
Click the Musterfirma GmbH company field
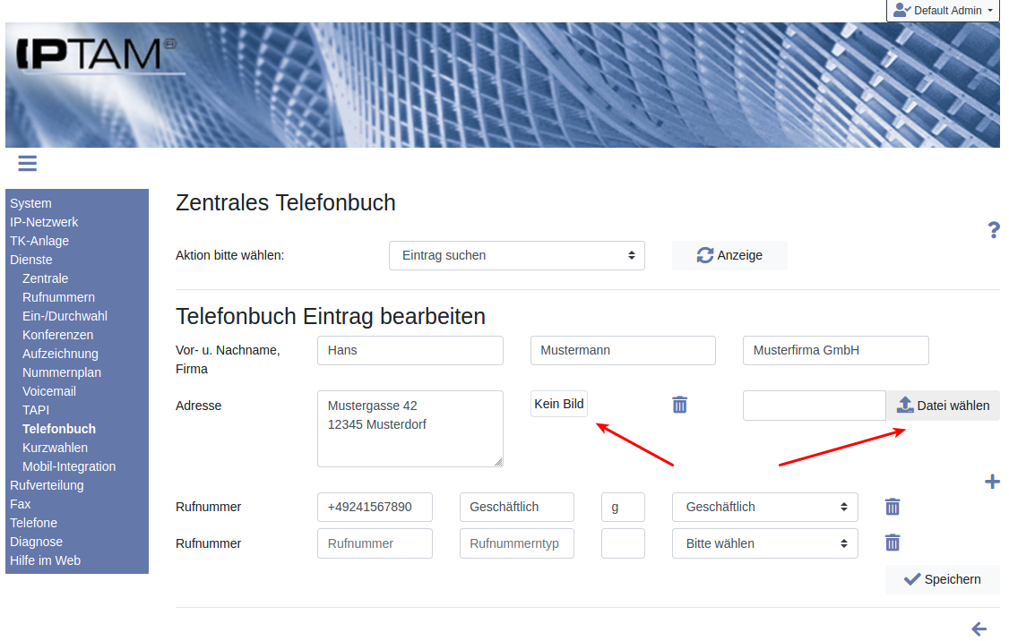tap(835, 350)
